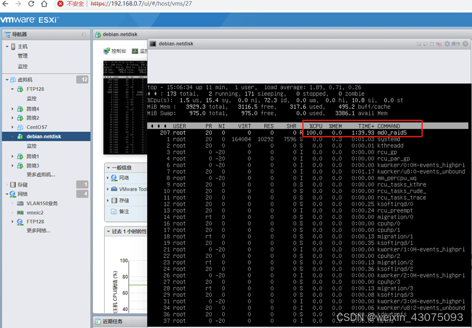Select 存储 storage in the navigator
This screenshot has width=472, height=328.
pyautogui.click(x=22, y=184)
